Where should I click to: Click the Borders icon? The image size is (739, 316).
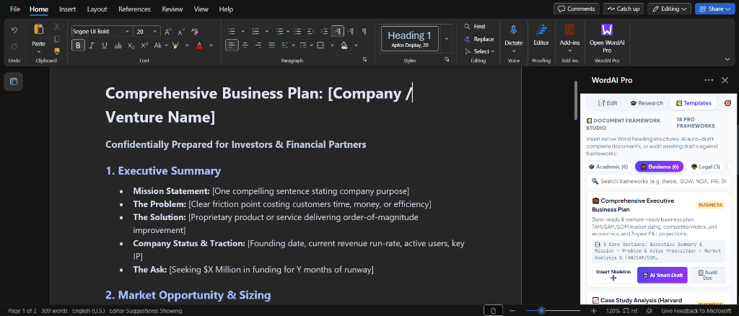click(x=320, y=45)
